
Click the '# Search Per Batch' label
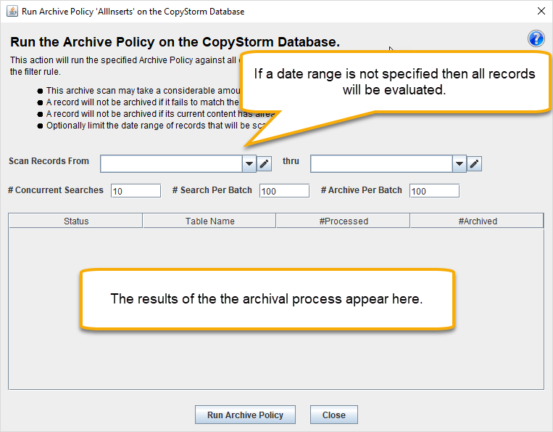212,190
